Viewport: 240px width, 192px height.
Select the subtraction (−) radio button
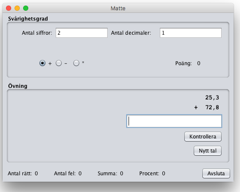click(59, 63)
